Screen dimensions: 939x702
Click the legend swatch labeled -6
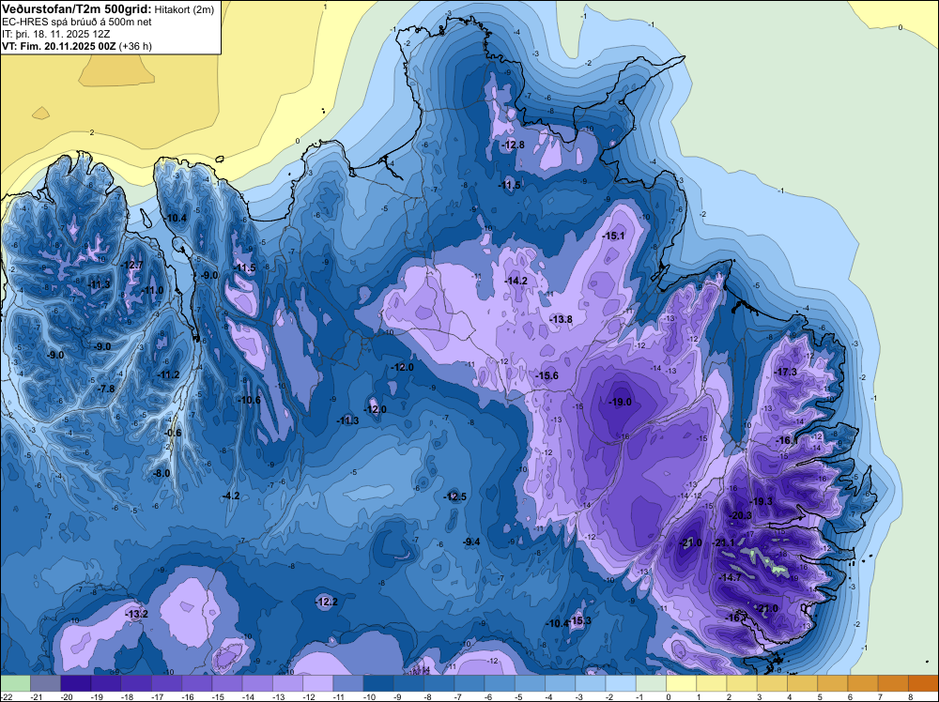click(500, 683)
